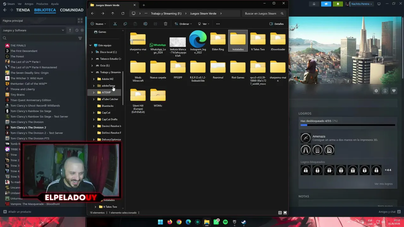This screenshot has height=227, width=404.
Task: Select Bluestacks folder in navigation tree
Action: pyautogui.click(x=107, y=106)
